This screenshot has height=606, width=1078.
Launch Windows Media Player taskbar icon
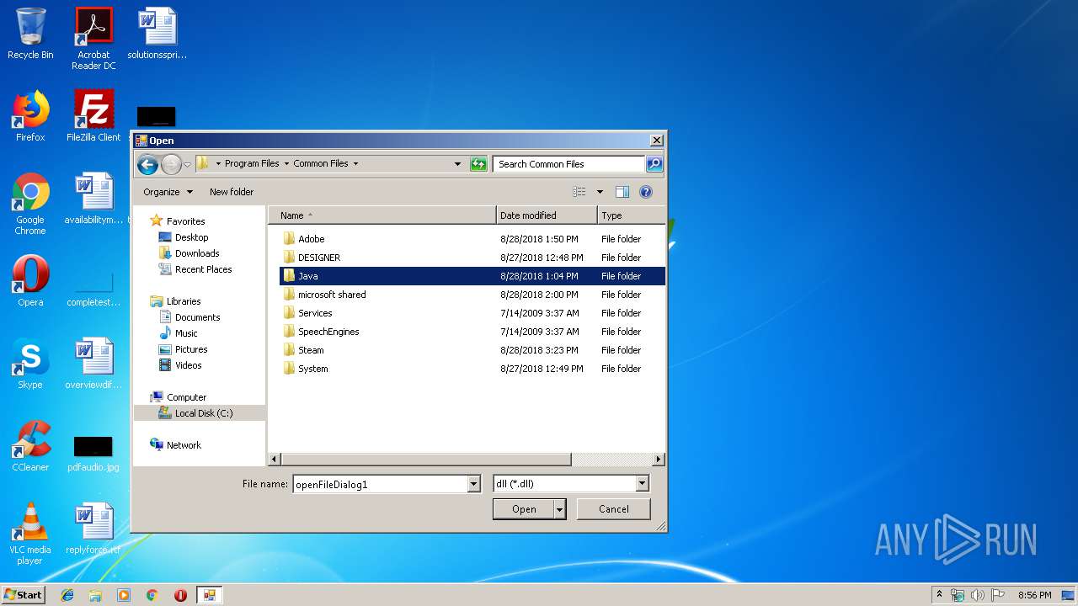tap(124, 595)
